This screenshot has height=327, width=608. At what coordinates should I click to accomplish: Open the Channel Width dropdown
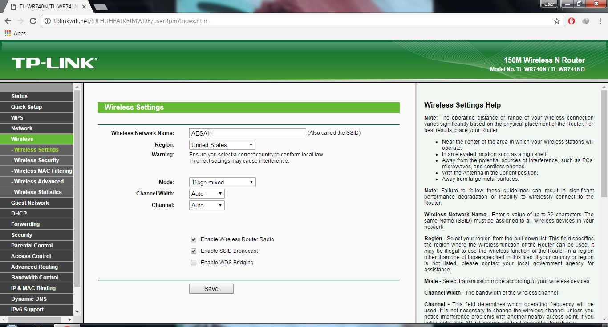pyautogui.click(x=207, y=194)
